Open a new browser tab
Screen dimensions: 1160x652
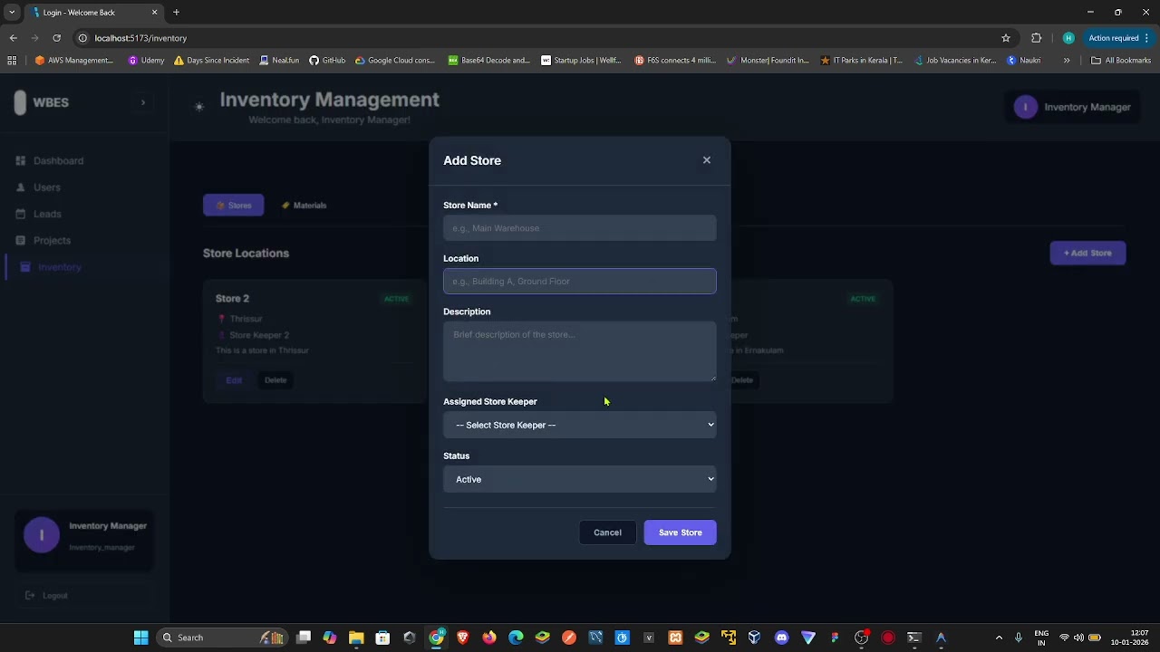pos(176,13)
